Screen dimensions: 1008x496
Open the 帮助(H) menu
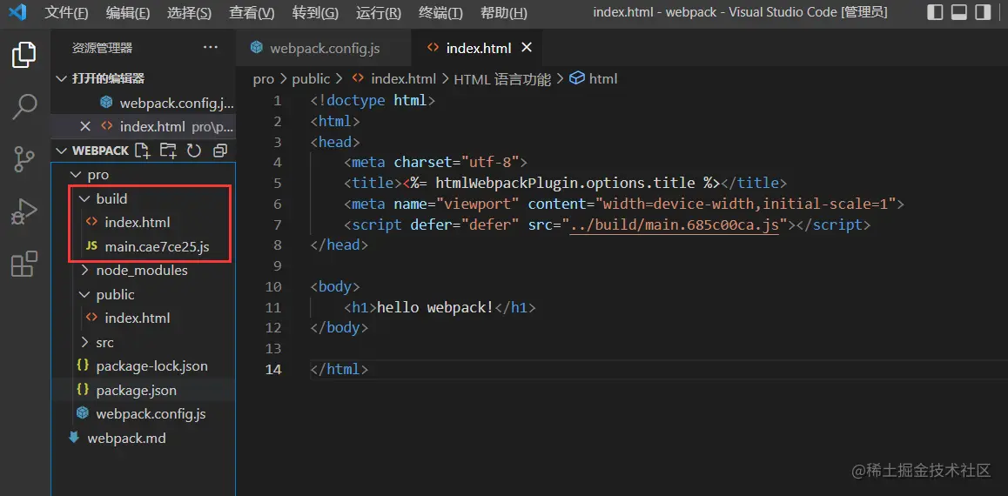coord(504,13)
